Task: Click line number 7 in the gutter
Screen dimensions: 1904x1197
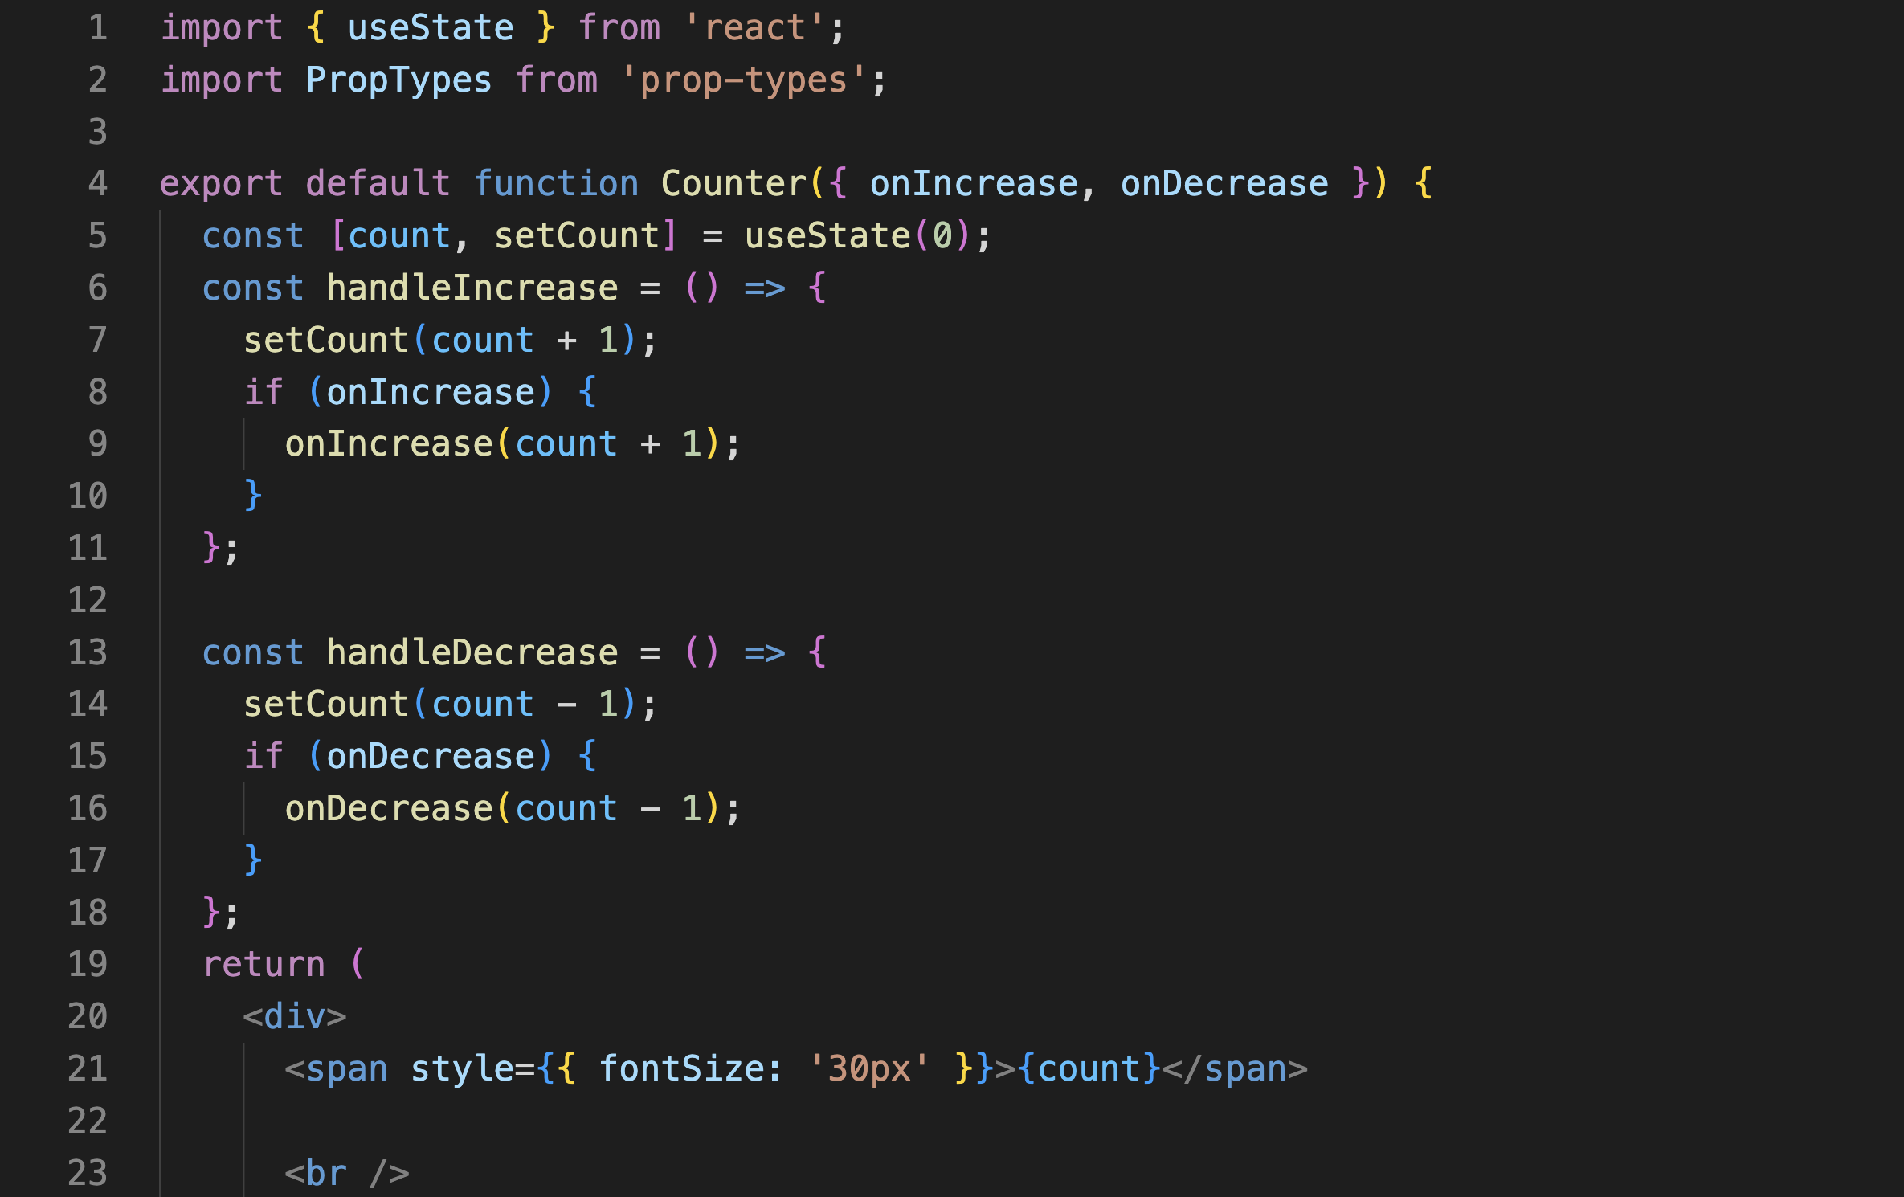Action: [97, 340]
